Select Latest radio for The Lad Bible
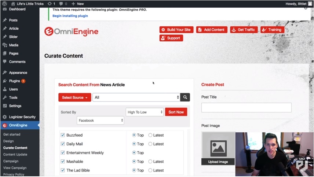The image size is (314, 177). tap(150, 170)
